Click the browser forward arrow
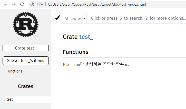 pyautogui.click(x=14, y=4)
